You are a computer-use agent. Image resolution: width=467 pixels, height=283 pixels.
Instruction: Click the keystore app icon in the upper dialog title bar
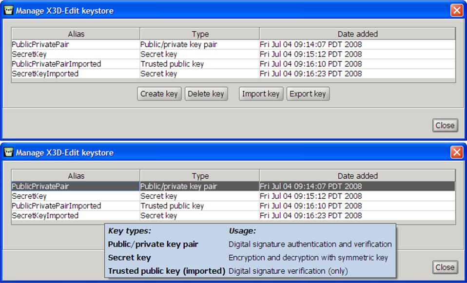click(x=8, y=11)
